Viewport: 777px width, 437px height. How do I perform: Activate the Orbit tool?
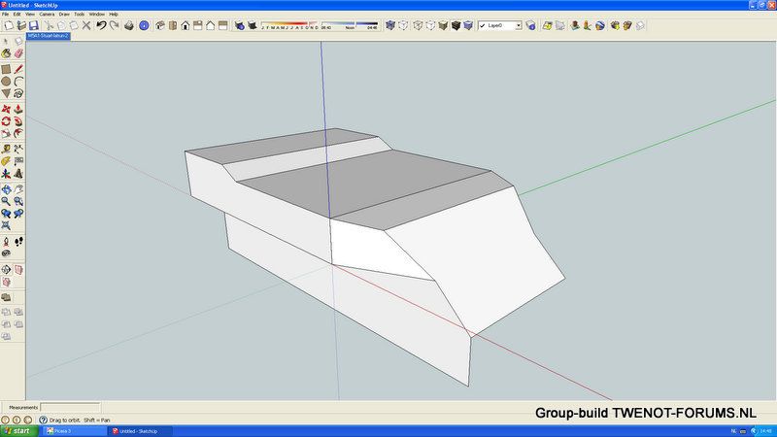[6, 189]
